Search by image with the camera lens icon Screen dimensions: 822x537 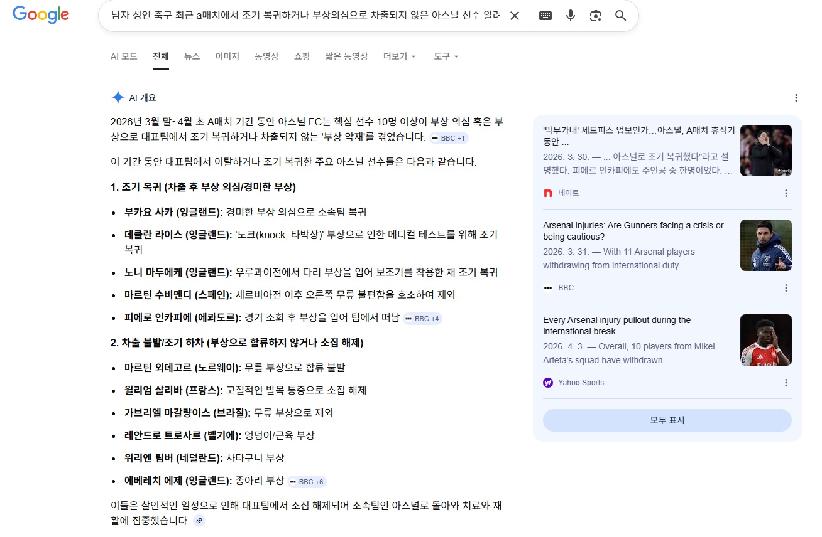pyautogui.click(x=596, y=16)
